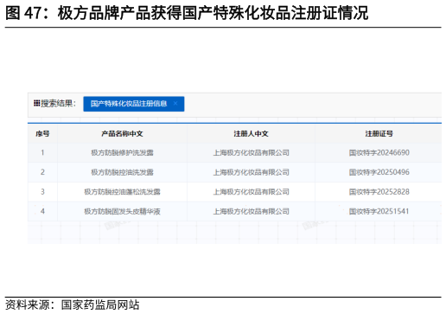Click serial number 2 cell

tap(42, 172)
